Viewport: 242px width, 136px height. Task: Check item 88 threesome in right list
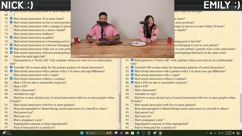[132, 90]
